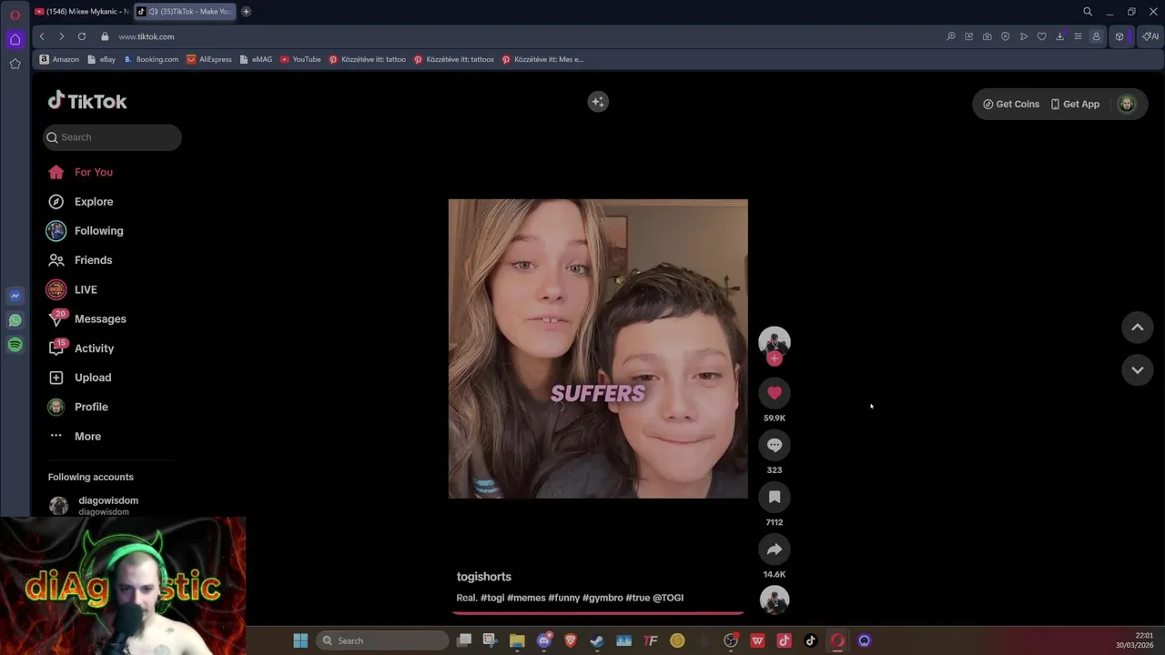Open the Opera sidebar home icon

point(15,39)
